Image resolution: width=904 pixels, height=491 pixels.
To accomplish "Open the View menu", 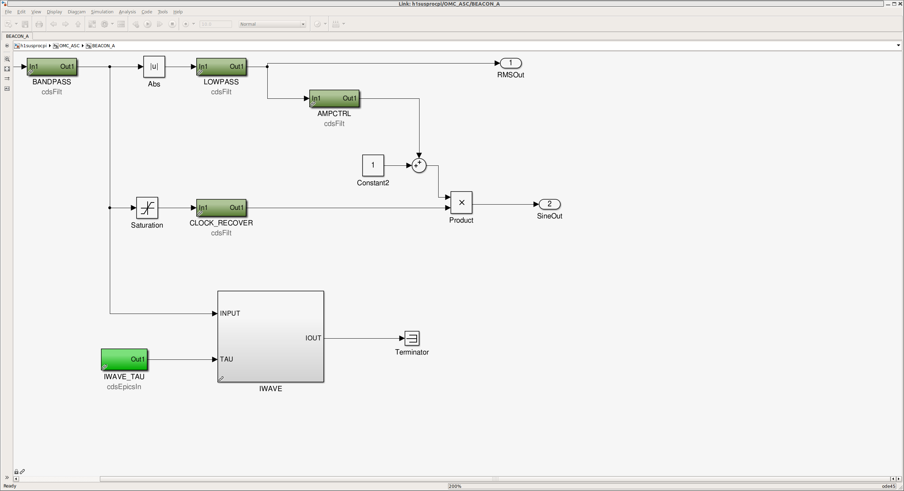I will click(36, 12).
